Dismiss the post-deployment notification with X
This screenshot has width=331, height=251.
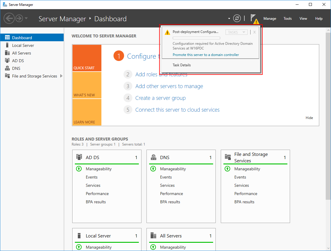click(254, 32)
